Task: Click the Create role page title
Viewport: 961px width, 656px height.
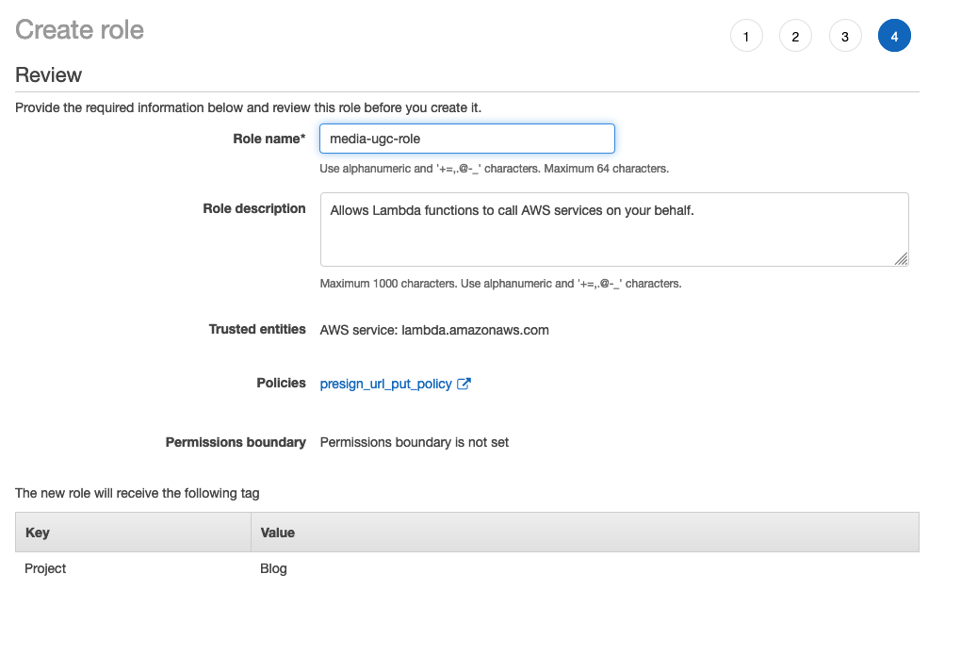Action: coord(80,30)
